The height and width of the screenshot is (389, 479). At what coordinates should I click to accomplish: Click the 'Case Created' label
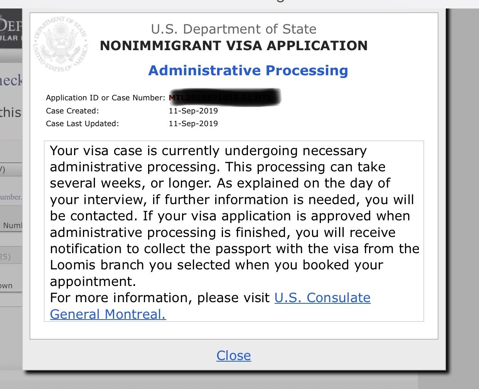coord(72,111)
